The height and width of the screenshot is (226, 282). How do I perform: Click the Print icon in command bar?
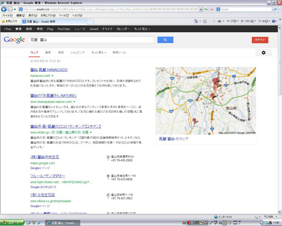(x=219, y=21)
